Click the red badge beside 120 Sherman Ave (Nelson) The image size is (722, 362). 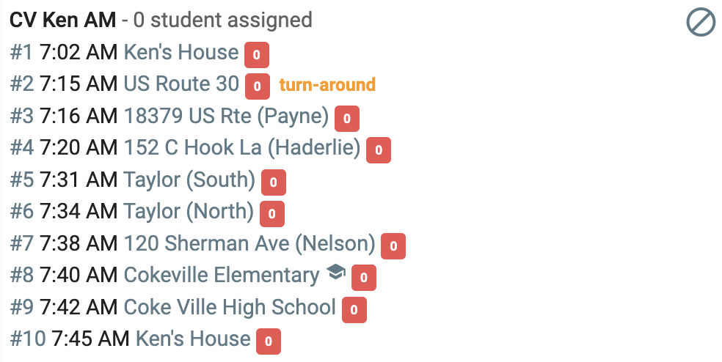click(x=393, y=246)
